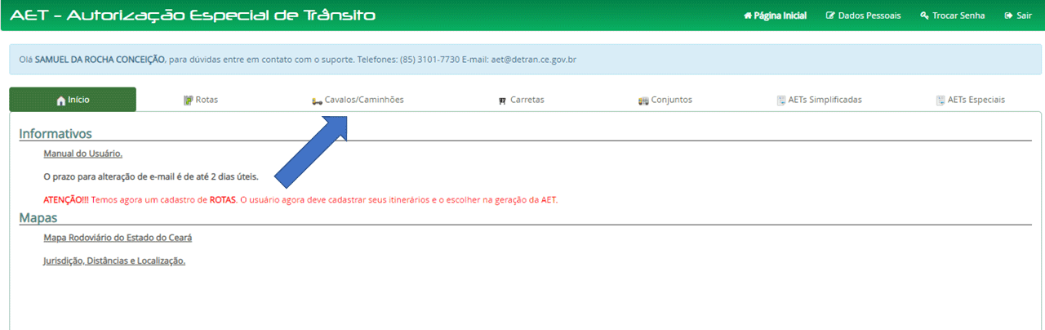Screen dimensions: 1045x330
Task: Select the Carretas tab label
Action: 527,100
